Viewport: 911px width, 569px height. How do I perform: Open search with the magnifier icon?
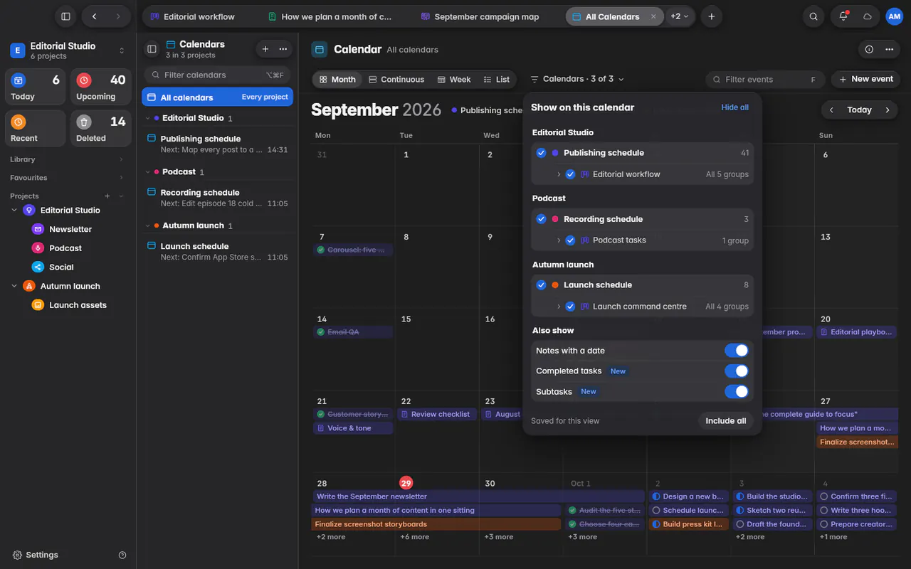(813, 16)
